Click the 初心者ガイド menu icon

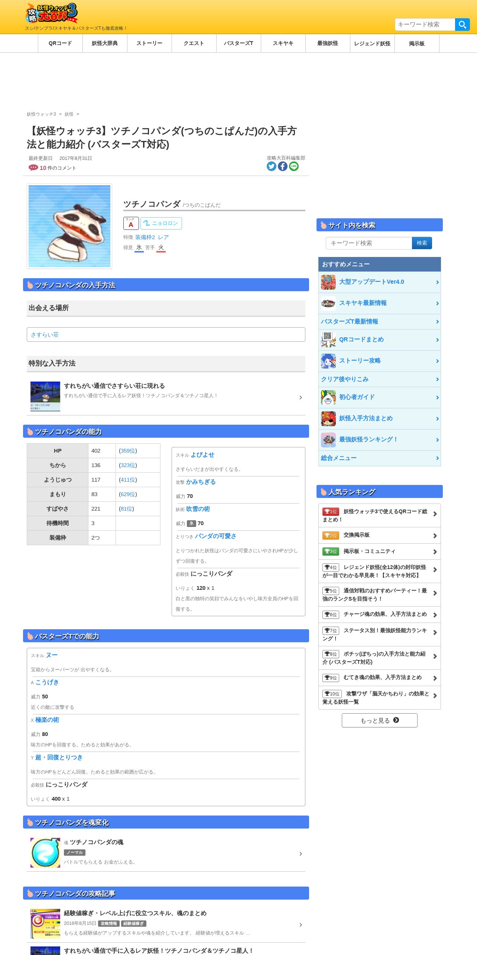click(328, 398)
